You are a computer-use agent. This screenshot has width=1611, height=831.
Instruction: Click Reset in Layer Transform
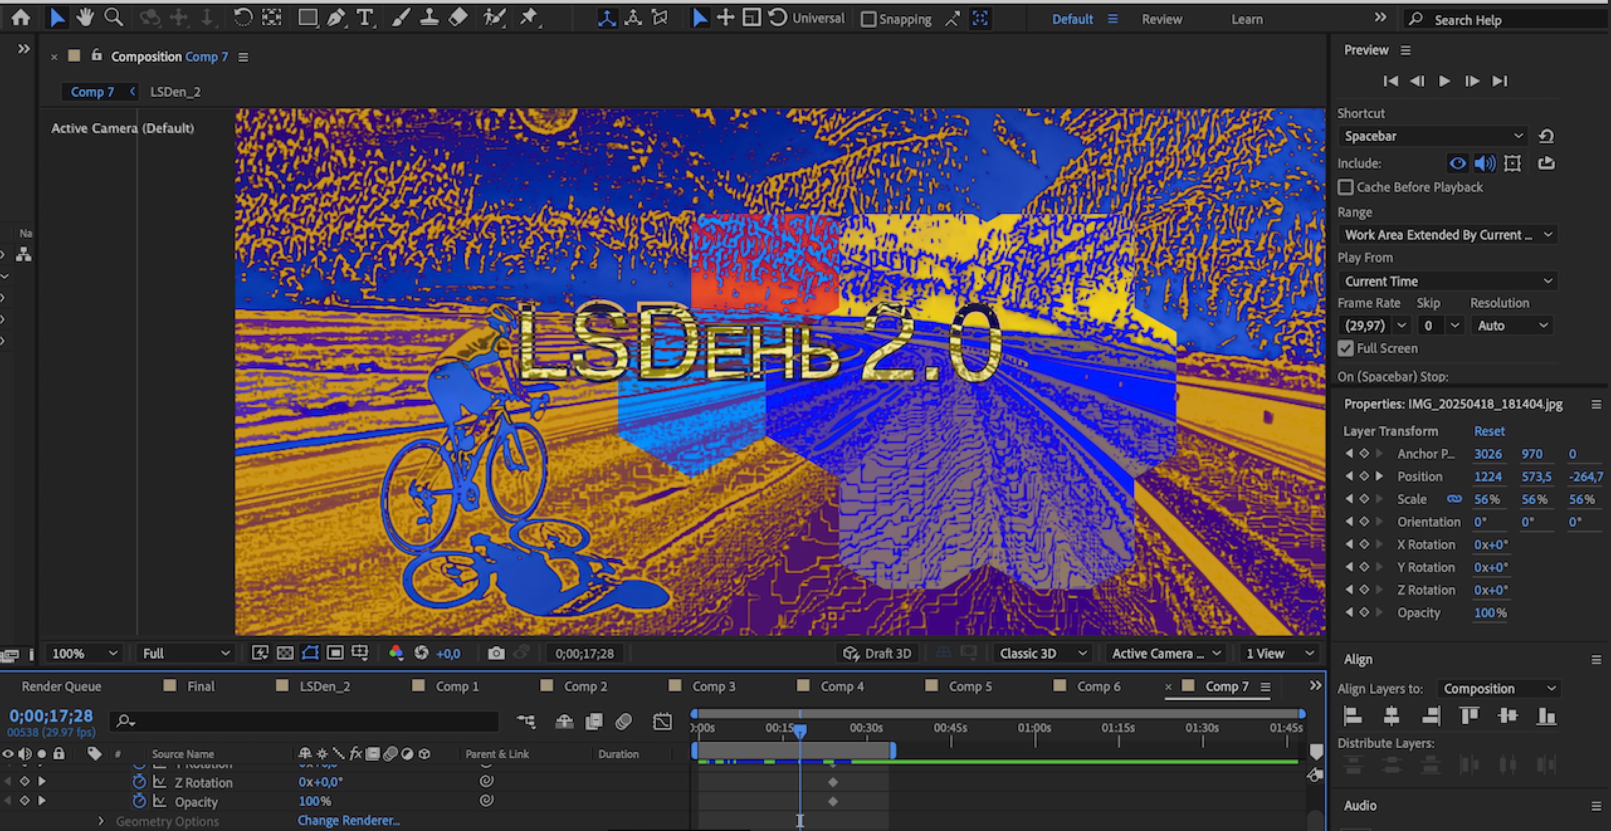1489,431
